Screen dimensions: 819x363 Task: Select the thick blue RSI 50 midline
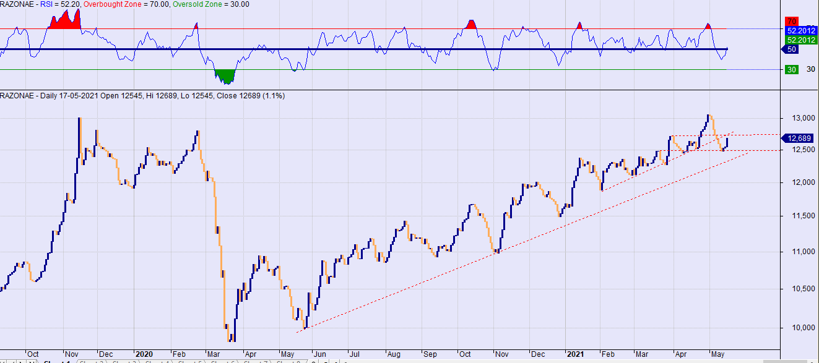coord(363,49)
